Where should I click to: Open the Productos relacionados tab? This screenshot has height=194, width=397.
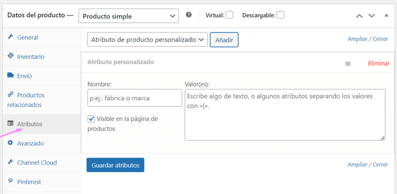pos(42,100)
